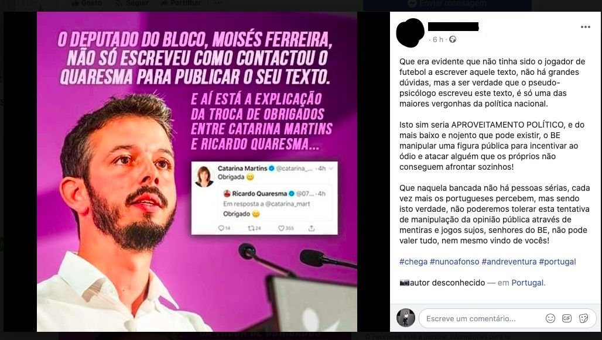This screenshot has height=340, width=602.
Task: Click the public globe privacy icon
Action: 453,40
